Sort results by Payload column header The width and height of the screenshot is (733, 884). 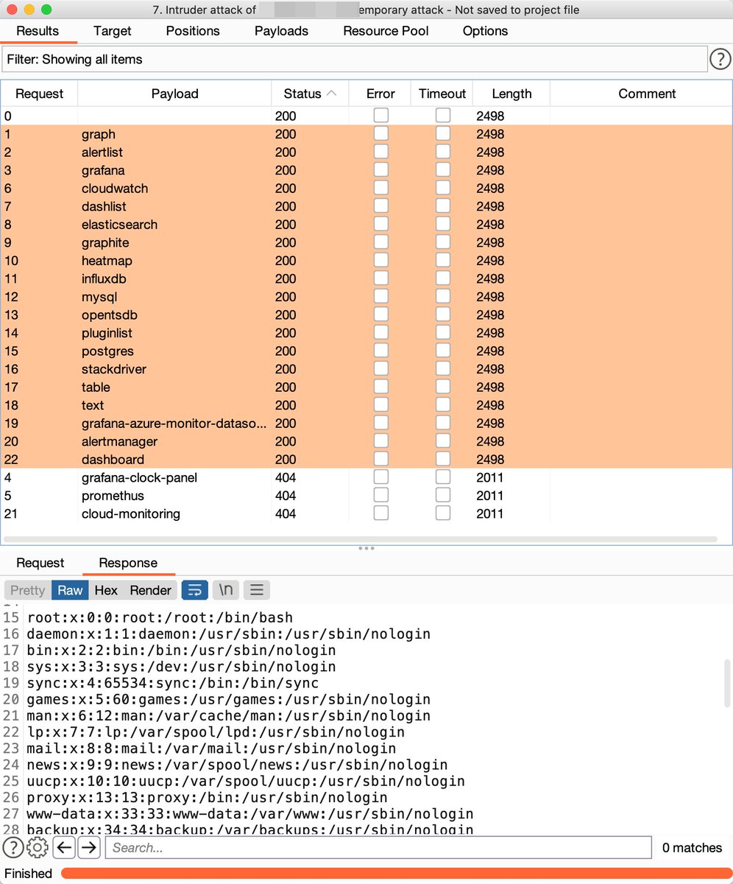(174, 94)
